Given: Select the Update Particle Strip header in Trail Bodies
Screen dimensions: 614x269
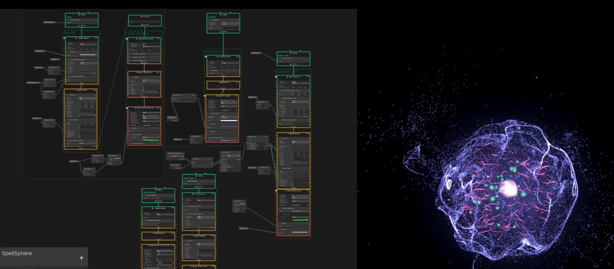Looking at the screenshot, I should 144,72.
